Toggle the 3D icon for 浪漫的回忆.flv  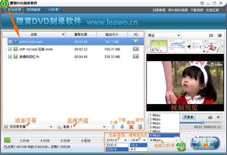point(136,57)
